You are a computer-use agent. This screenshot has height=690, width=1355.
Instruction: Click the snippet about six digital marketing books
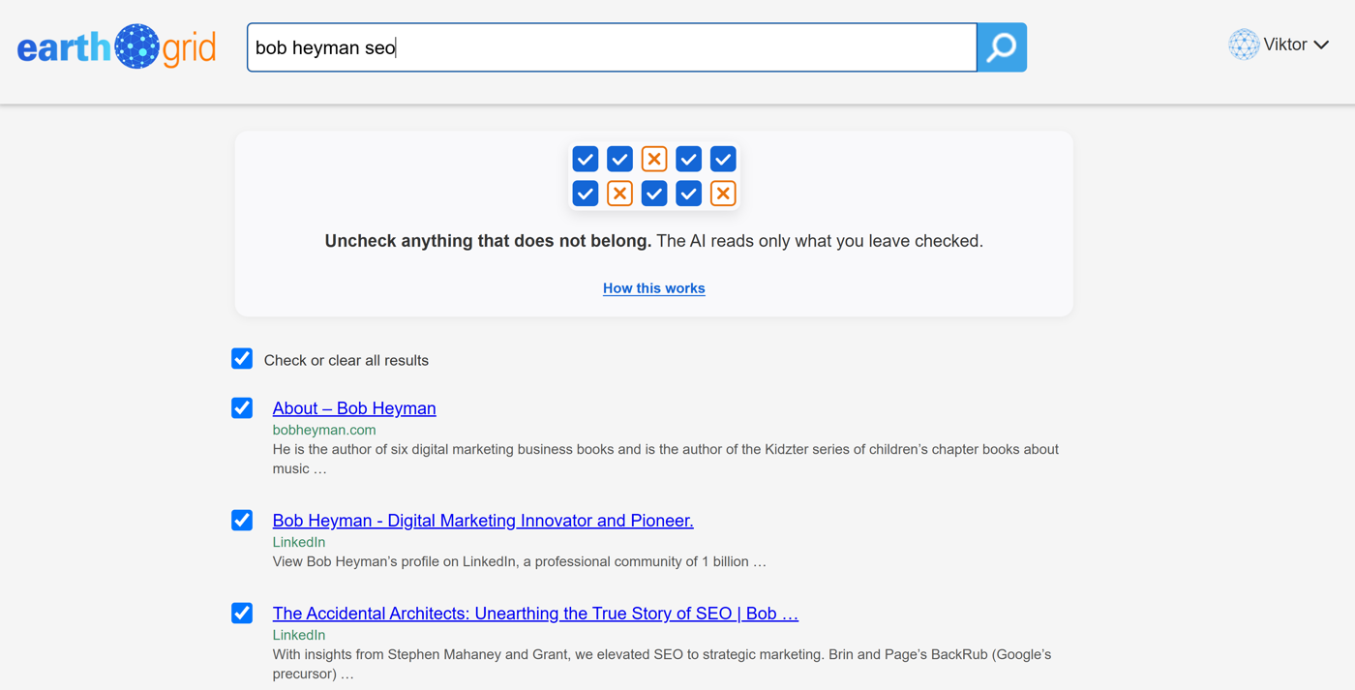click(666, 459)
